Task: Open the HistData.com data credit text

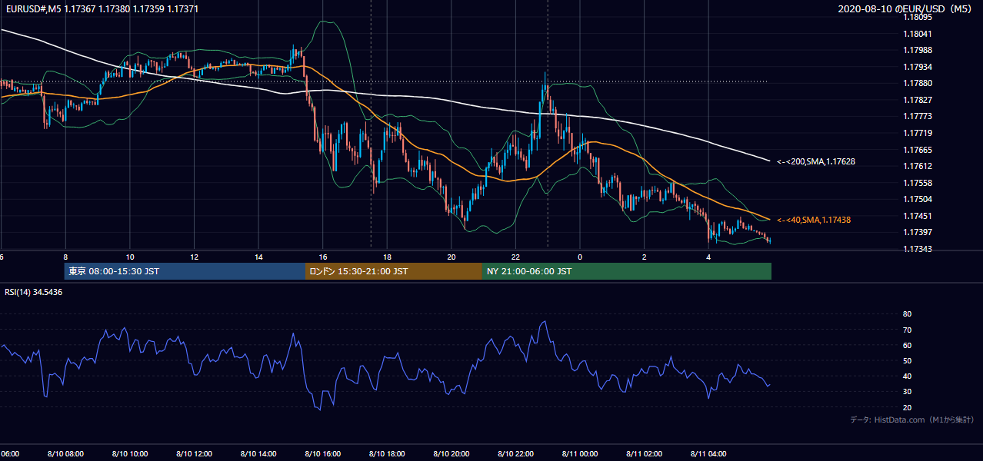Action: [x=912, y=420]
